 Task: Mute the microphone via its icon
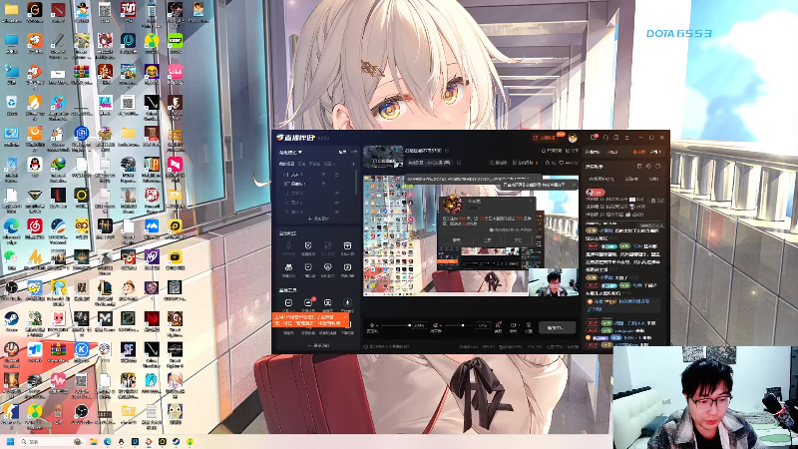pos(372,326)
